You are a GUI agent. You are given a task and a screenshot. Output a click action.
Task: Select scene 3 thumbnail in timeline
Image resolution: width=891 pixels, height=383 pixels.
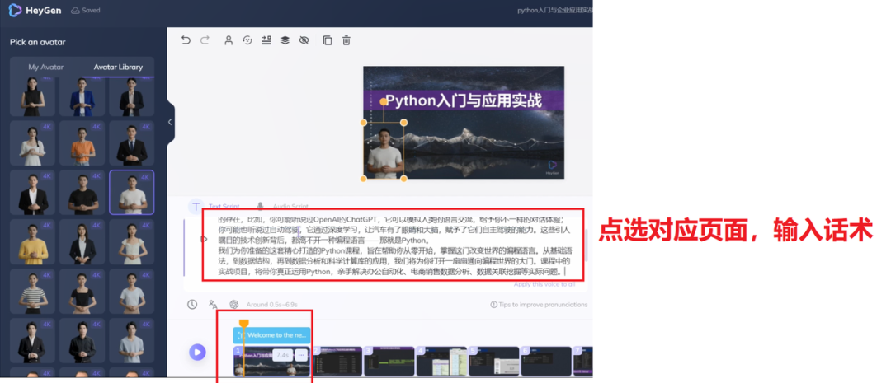[x=388, y=361]
